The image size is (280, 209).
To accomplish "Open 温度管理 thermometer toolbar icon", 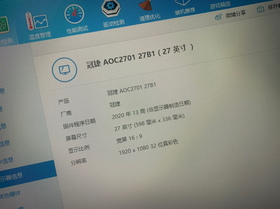I will pyautogui.click(x=37, y=21).
